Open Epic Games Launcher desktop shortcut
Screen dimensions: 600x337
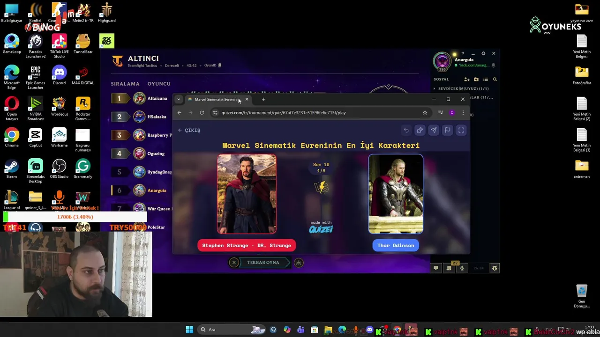(36, 77)
